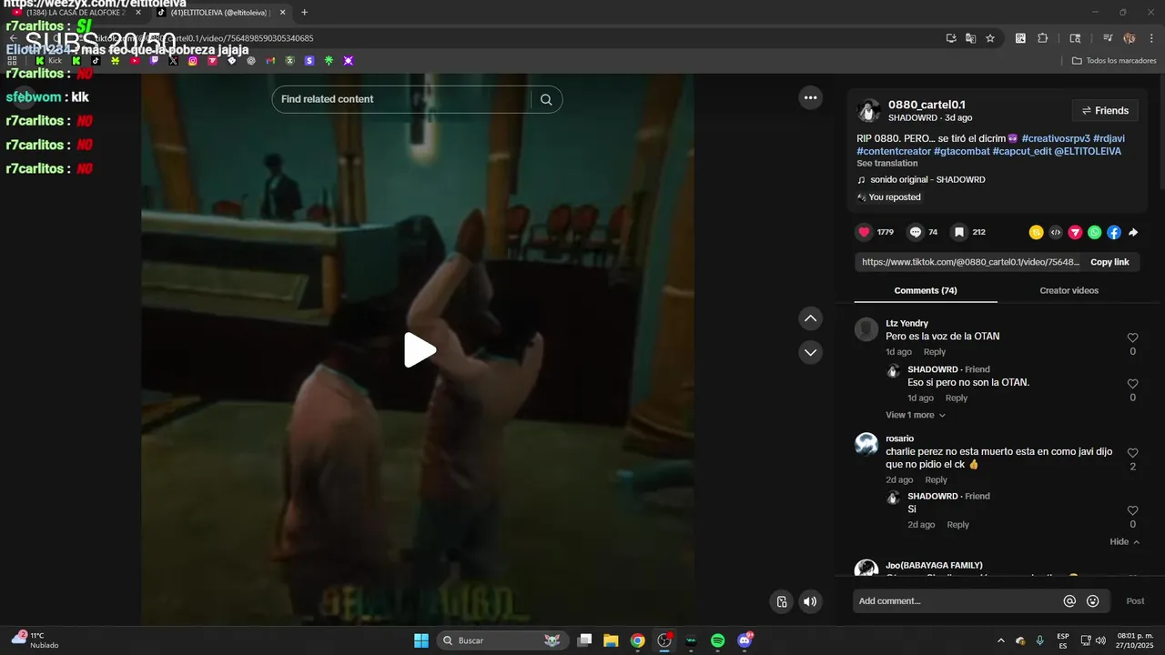
Task: Open a new browser tab
Action: pyautogui.click(x=304, y=13)
